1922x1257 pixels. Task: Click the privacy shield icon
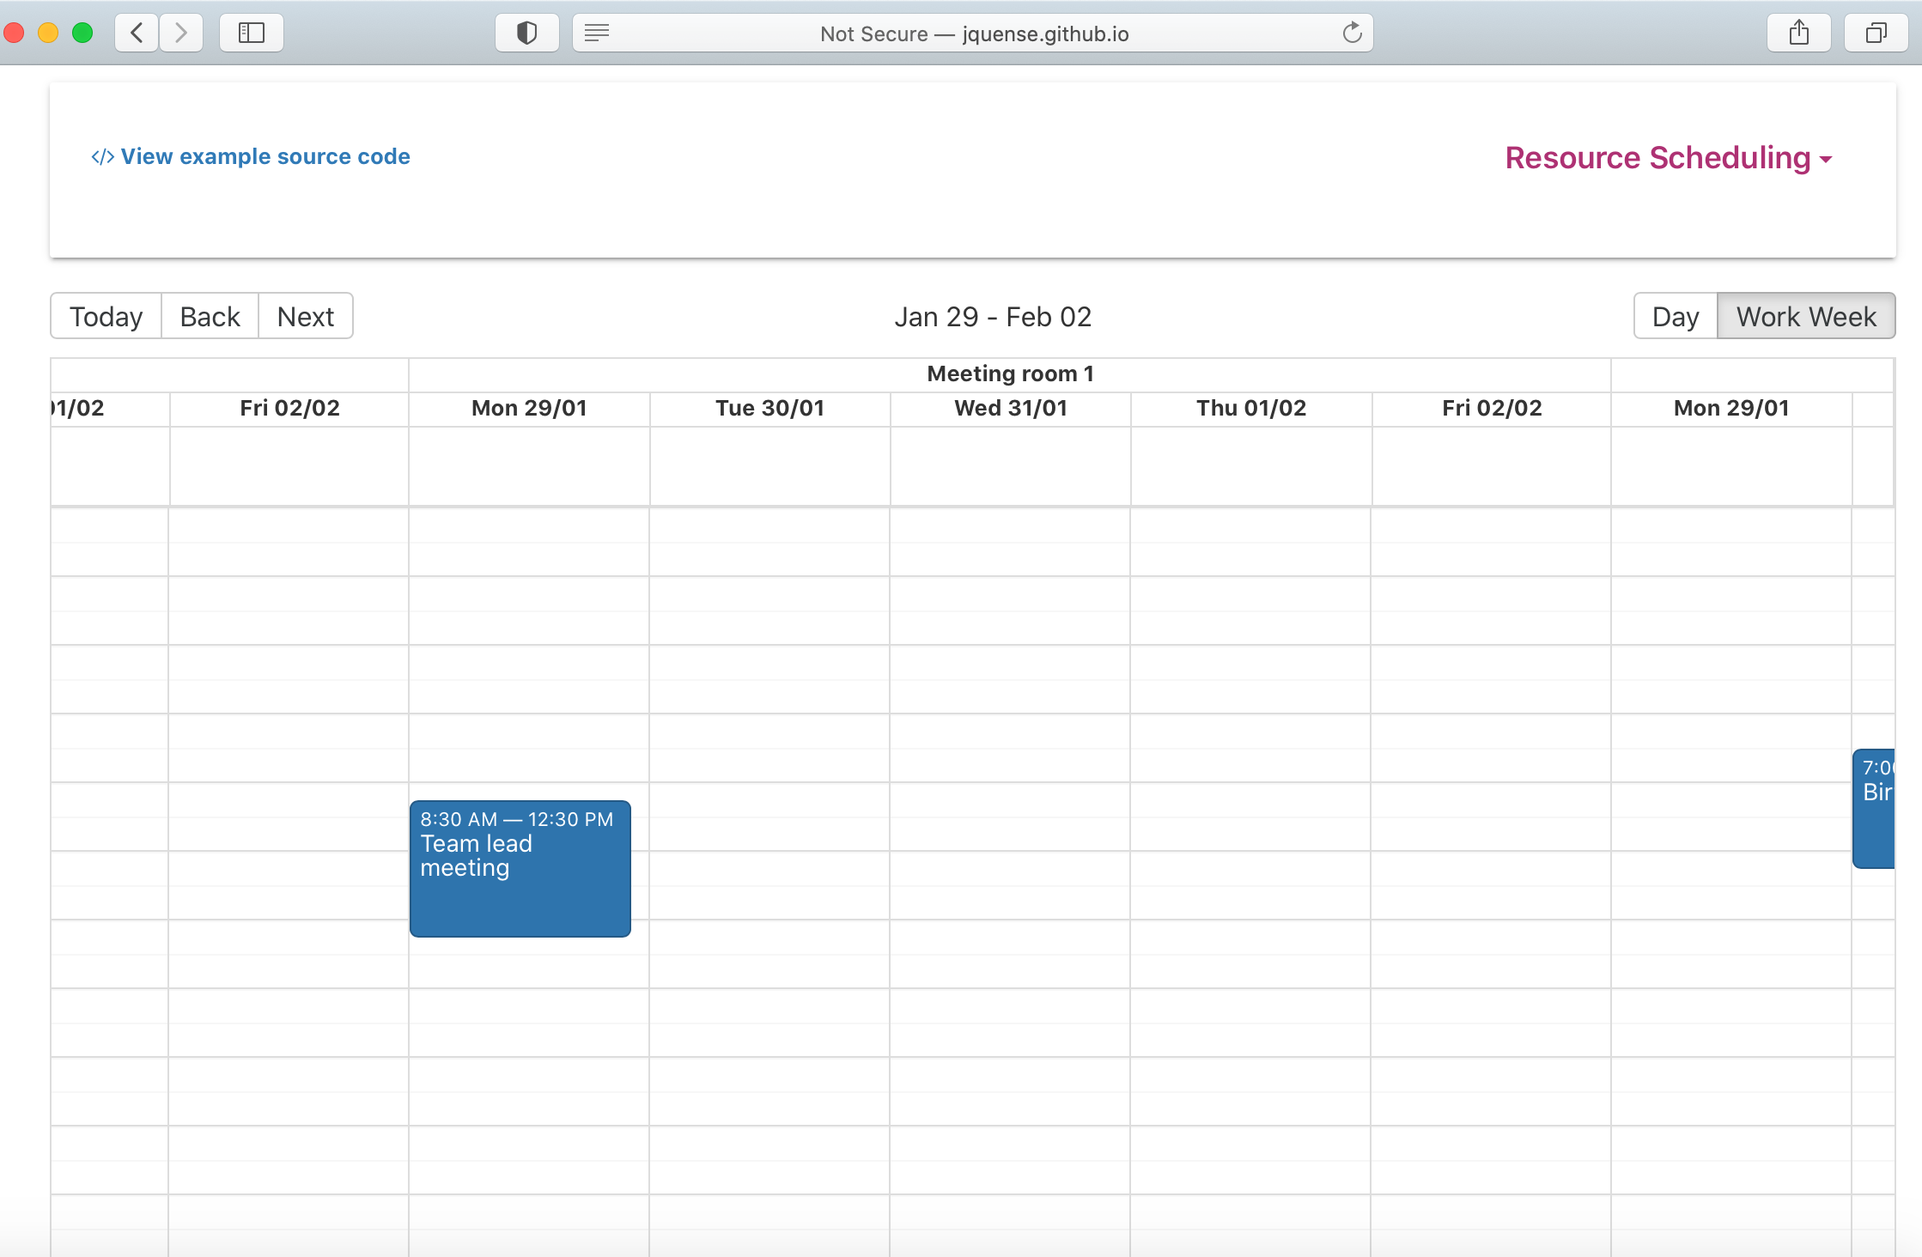[x=526, y=33]
